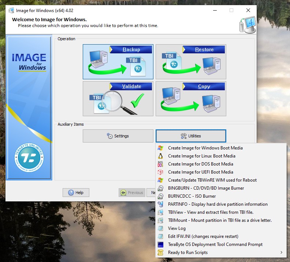Launch TBIView to extract files from TBI
The width and height of the screenshot is (290, 262).
(221, 212)
